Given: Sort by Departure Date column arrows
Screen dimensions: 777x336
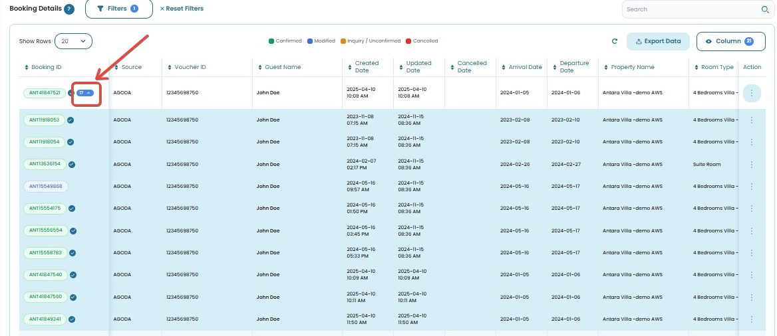Looking at the screenshot, I should click(x=555, y=67).
